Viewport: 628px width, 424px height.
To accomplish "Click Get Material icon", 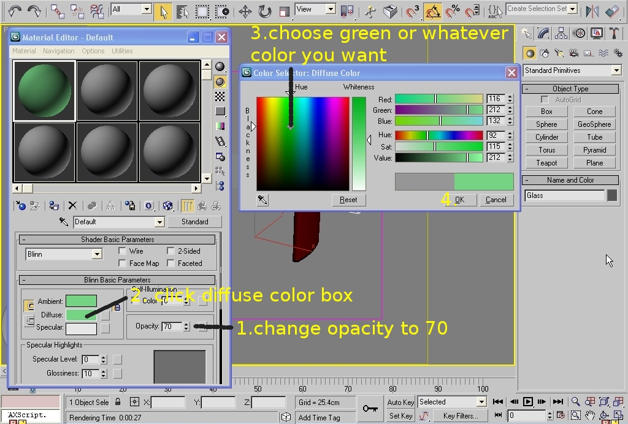I will tap(20, 206).
